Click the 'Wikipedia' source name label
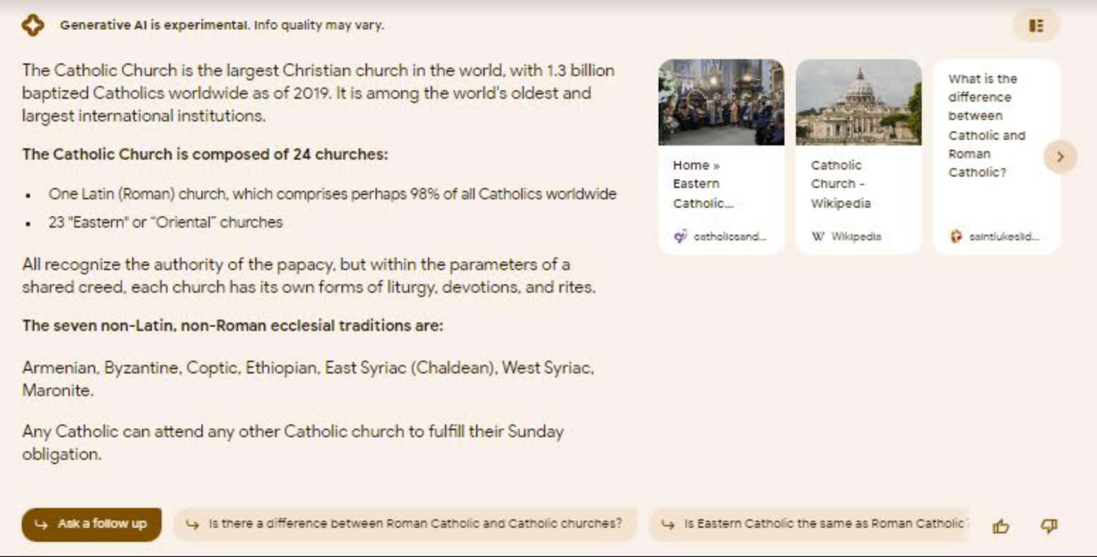 856,237
